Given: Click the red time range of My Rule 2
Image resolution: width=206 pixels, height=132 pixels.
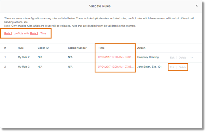Looking at the screenshot, I should click(x=115, y=57).
